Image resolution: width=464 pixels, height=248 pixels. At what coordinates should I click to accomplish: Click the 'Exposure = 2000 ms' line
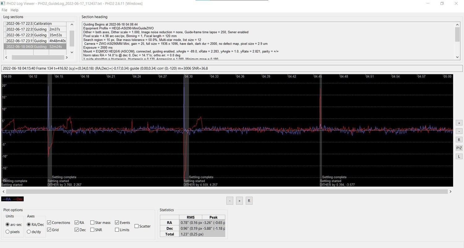click(x=97, y=48)
